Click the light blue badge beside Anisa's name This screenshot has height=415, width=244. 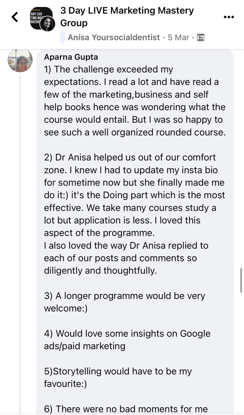63,37
